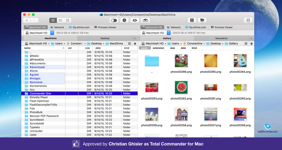Image resolution: width=282 pixels, height=150 pixels.
Task: Open Process Viewer in right drive bar
Action: pyautogui.click(x=222, y=27)
